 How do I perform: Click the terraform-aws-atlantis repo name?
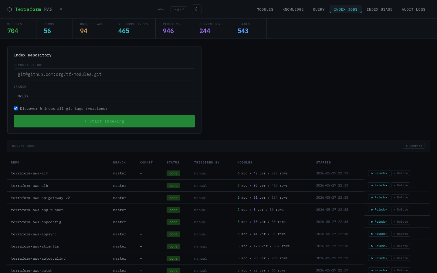point(35,246)
